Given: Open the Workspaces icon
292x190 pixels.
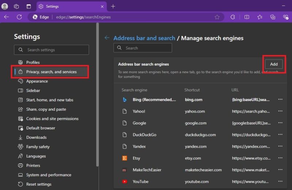Looking at the screenshot, I should [x=16, y=7].
